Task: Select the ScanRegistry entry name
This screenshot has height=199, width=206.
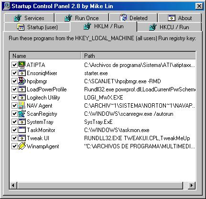Action: pyautogui.click(x=42, y=114)
